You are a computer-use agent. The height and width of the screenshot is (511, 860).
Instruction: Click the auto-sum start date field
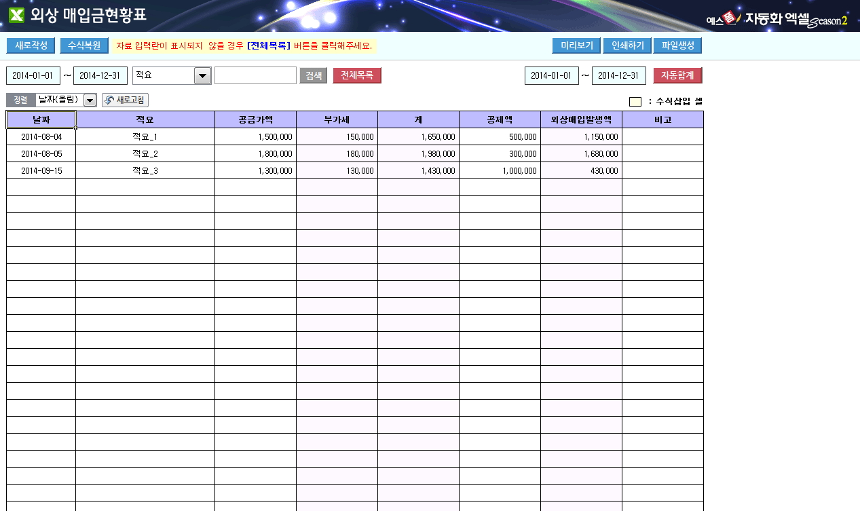click(552, 75)
